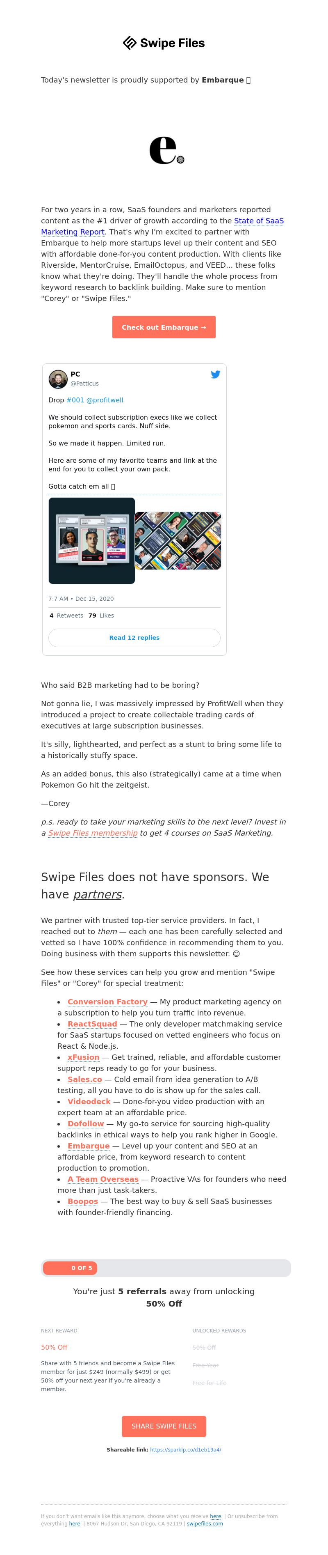This screenshot has height=1555, width=328.
Task: Open the tilted cards collage image
Action: [x=178, y=541]
